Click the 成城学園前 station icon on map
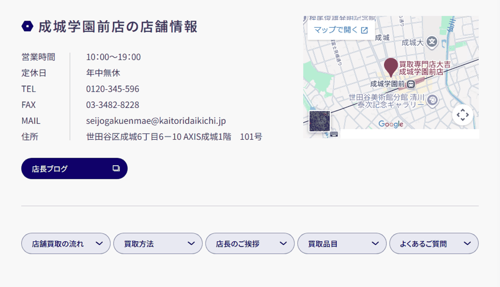The width and height of the screenshot is (500, 287). [x=411, y=84]
